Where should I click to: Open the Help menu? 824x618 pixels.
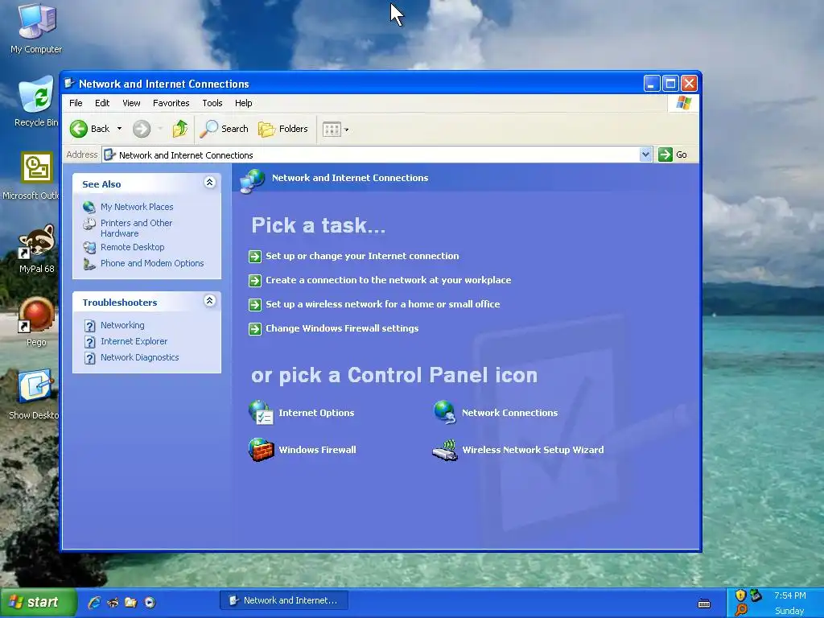pos(243,103)
